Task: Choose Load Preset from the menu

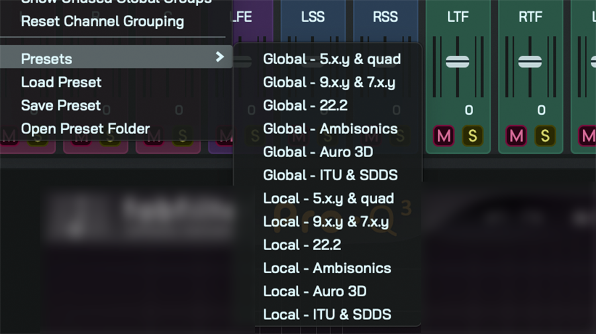Action: coord(61,82)
